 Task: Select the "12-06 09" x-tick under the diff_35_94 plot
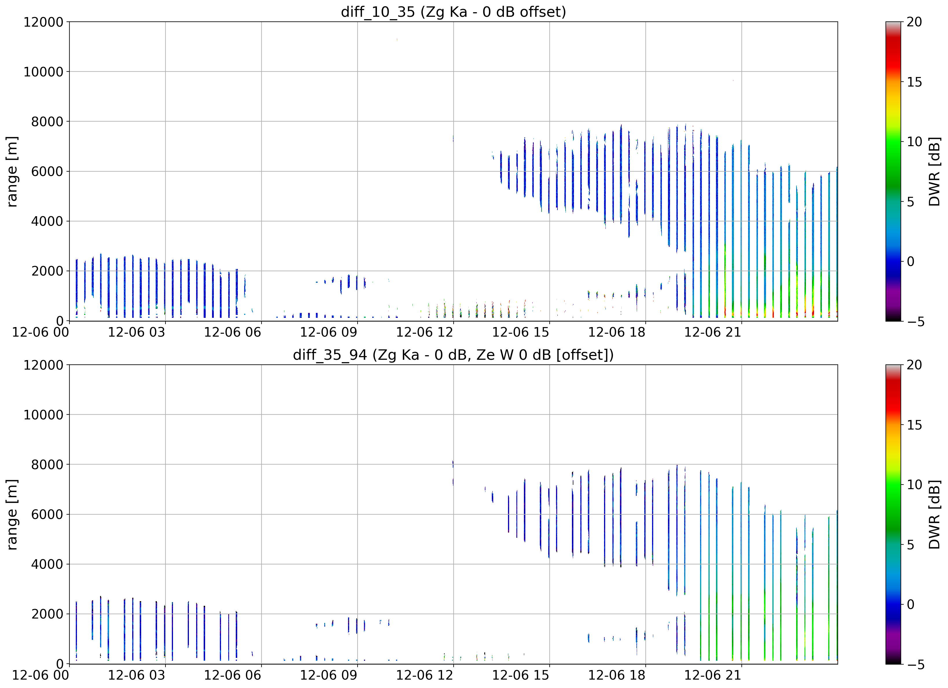(x=329, y=676)
